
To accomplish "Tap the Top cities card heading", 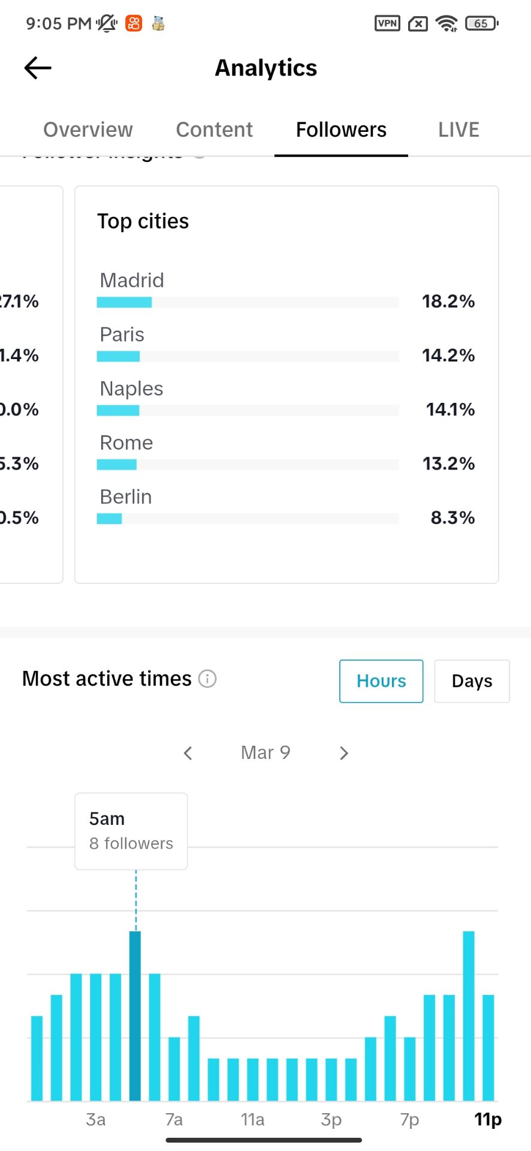I will point(143,221).
